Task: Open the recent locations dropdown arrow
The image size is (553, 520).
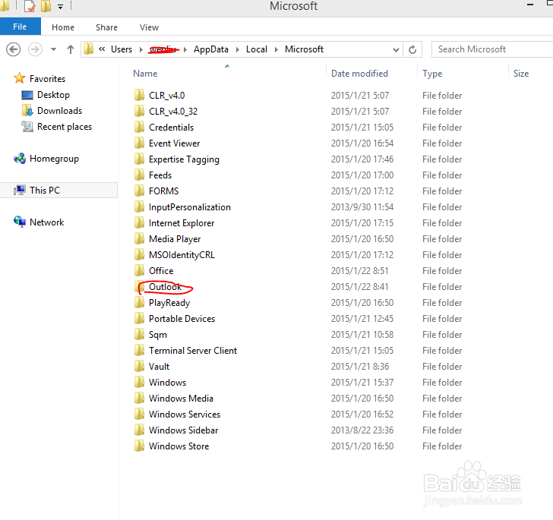Action: [x=54, y=49]
